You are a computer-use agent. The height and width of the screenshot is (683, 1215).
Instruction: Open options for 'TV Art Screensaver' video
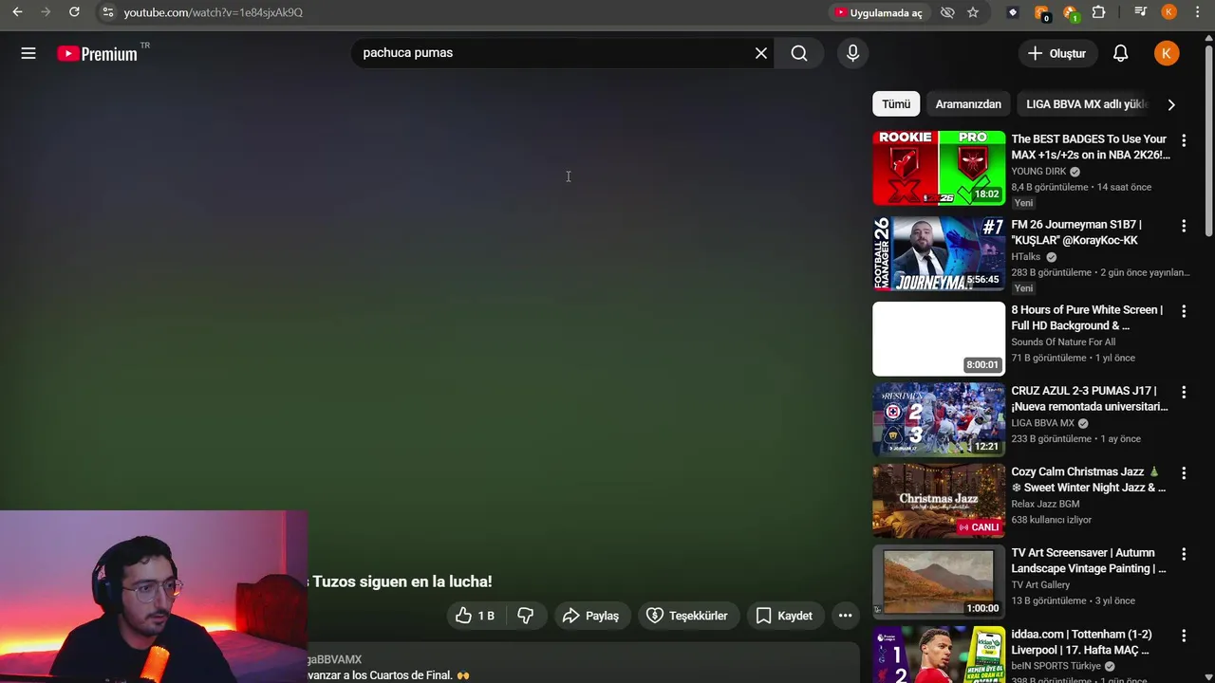coord(1183,554)
